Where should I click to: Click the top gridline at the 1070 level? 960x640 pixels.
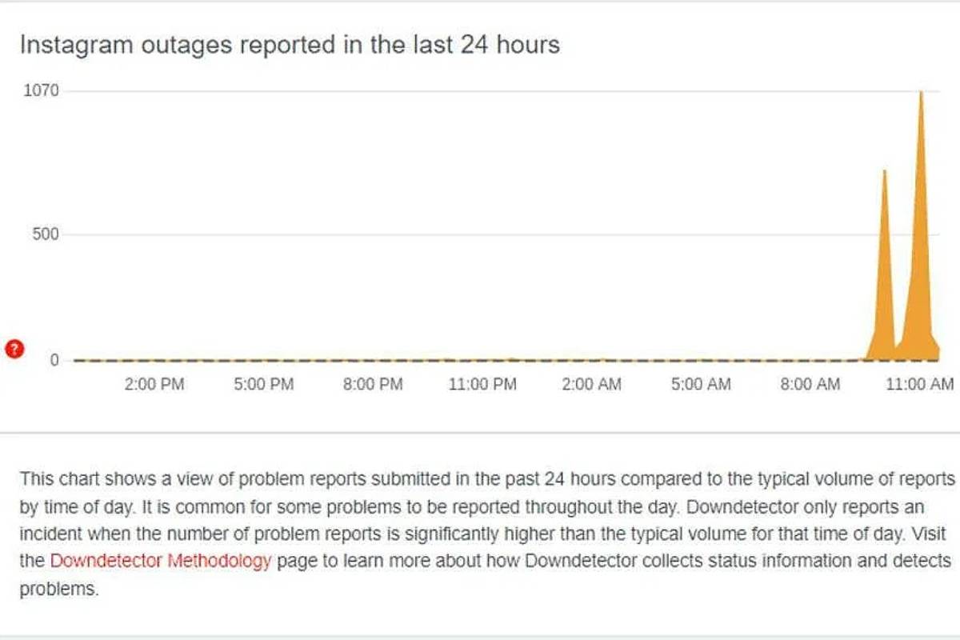point(480,91)
